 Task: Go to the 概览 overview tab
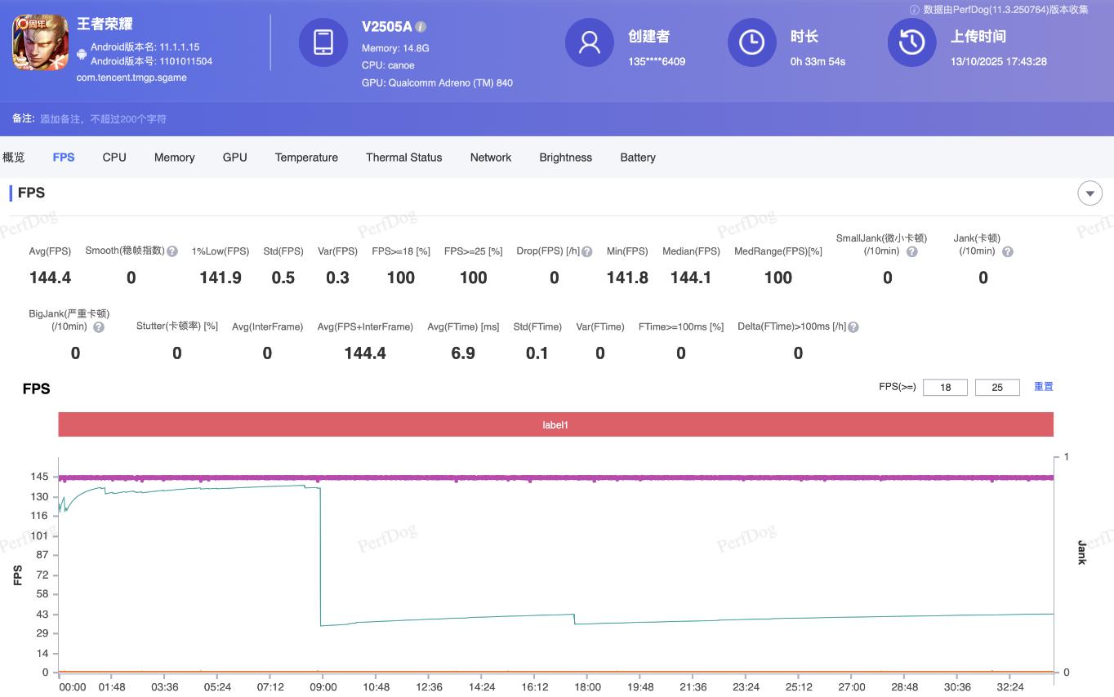14,158
